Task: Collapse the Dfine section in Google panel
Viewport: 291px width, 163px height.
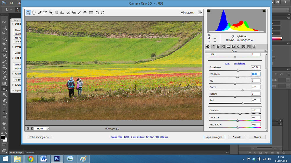Action: (13, 24)
